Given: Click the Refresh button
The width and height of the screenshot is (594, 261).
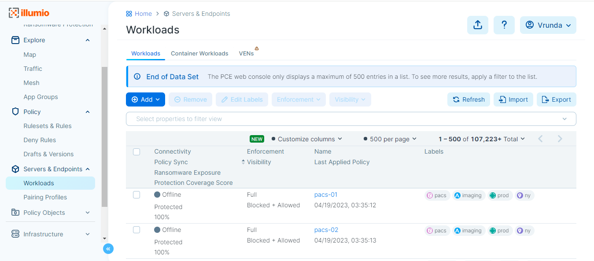Looking at the screenshot, I should (469, 99).
